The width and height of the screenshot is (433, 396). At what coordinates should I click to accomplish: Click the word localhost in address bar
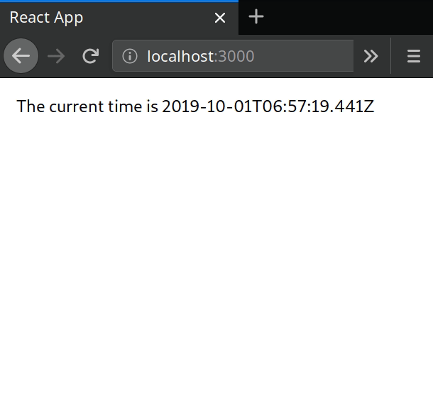[x=180, y=56]
